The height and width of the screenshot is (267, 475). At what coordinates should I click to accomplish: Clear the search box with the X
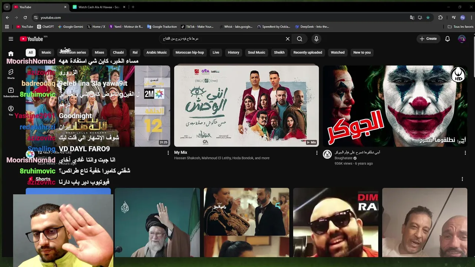point(288,39)
